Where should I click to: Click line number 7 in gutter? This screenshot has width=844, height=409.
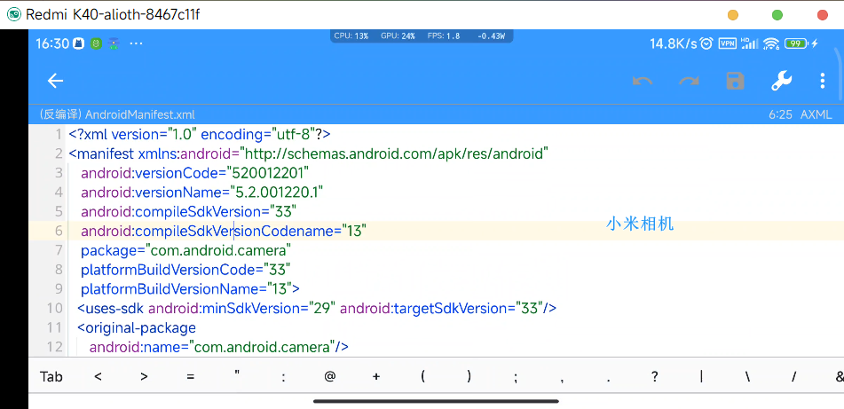(59, 250)
